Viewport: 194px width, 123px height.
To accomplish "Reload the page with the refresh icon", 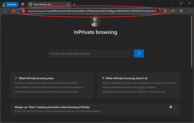I will click(14, 11).
